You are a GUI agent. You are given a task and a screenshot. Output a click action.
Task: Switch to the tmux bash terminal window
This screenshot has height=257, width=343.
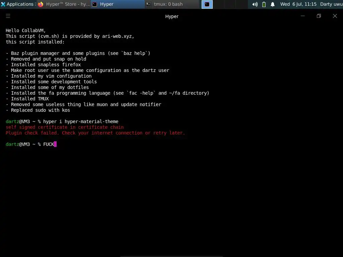(x=172, y=4)
